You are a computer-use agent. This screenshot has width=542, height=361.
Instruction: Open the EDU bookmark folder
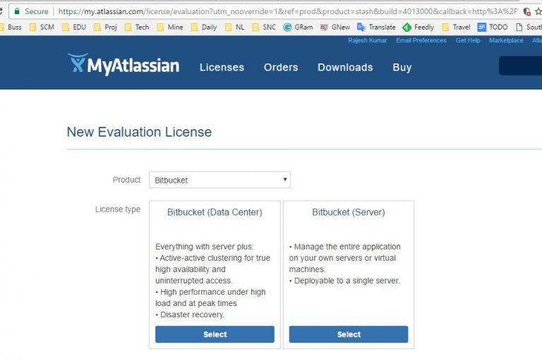pyautogui.click(x=74, y=27)
